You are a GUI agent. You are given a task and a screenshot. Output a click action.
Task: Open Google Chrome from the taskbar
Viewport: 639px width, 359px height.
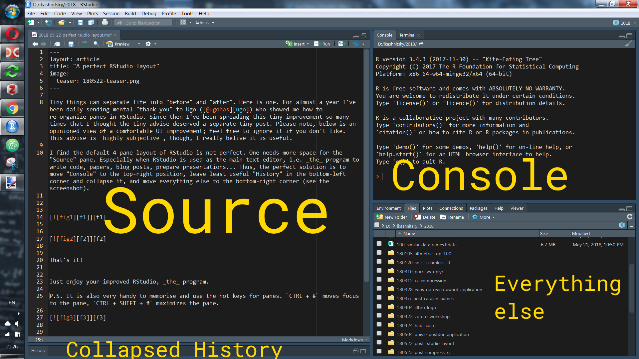(x=12, y=108)
